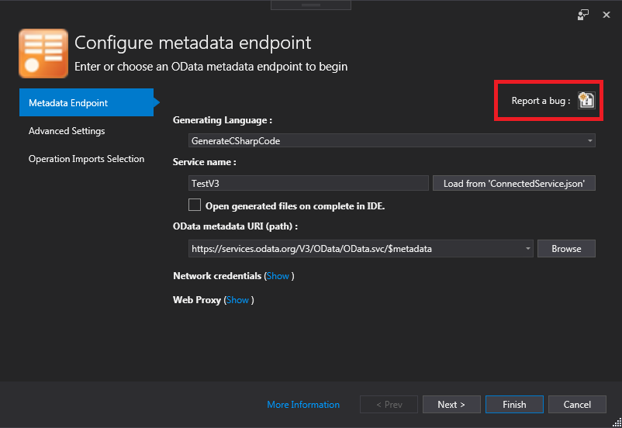Screen dimensions: 622x428
Task: Switch to Advanced Settings page
Action: (x=67, y=131)
